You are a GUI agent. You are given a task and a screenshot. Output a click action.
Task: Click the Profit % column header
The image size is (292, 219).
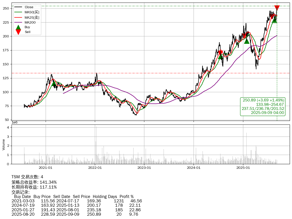[126, 196]
